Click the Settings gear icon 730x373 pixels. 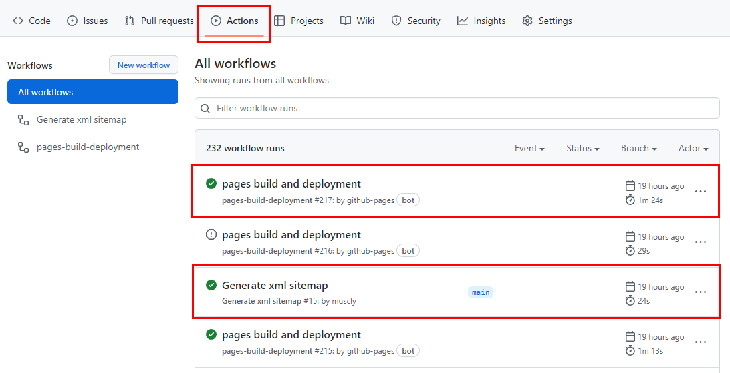(527, 21)
